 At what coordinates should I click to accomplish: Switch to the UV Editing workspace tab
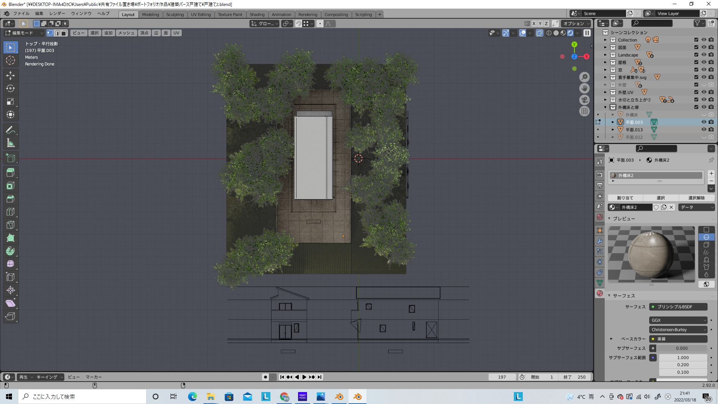(201, 14)
